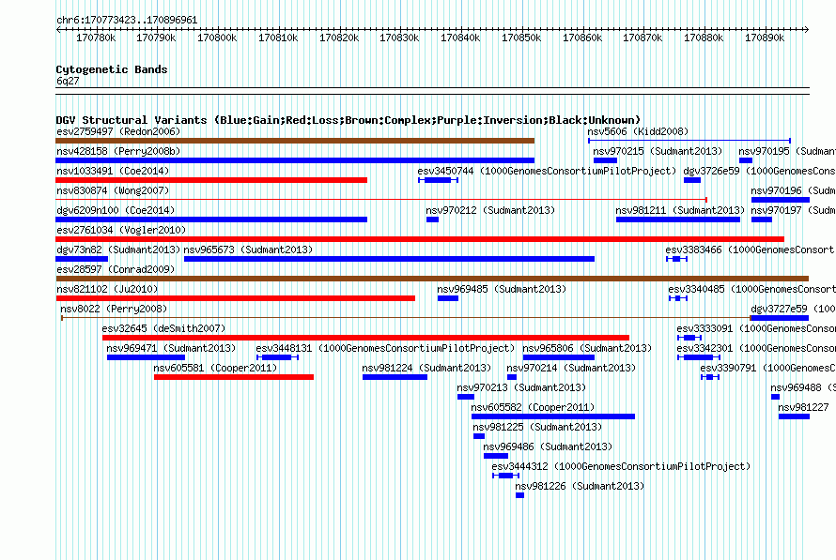Select esv3342301 variant glyph
This screenshot has width=836, height=560.
pyautogui.click(x=699, y=357)
